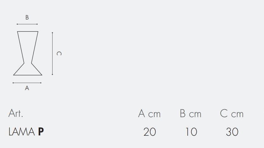Select the "B cm" column header
Screen dimensions: 264x148
[191, 113]
